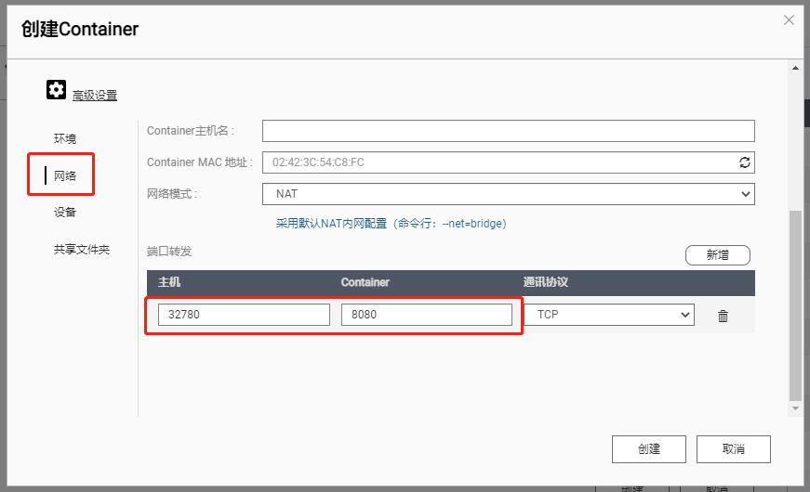This screenshot has width=810, height=492.
Task: Click the dialog vertical scrollbar thumb
Action: click(795, 305)
